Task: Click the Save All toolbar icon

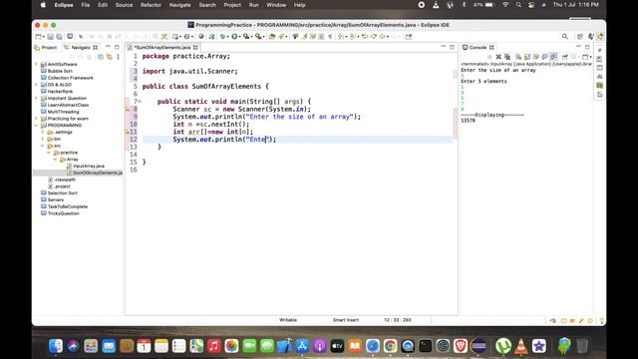Action: click(x=60, y=37)
